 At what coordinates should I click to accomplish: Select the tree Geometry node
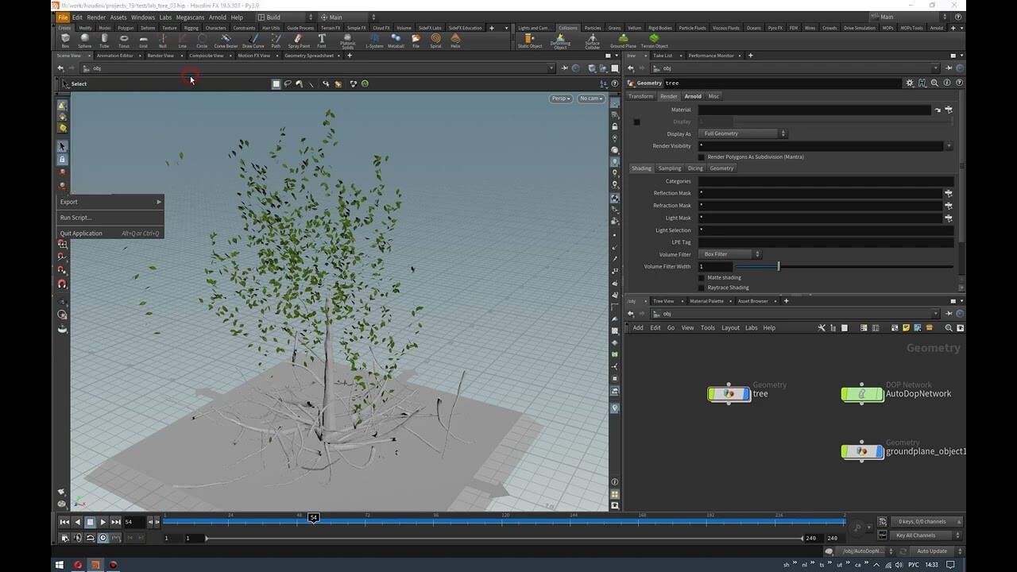tap(729, 393)
